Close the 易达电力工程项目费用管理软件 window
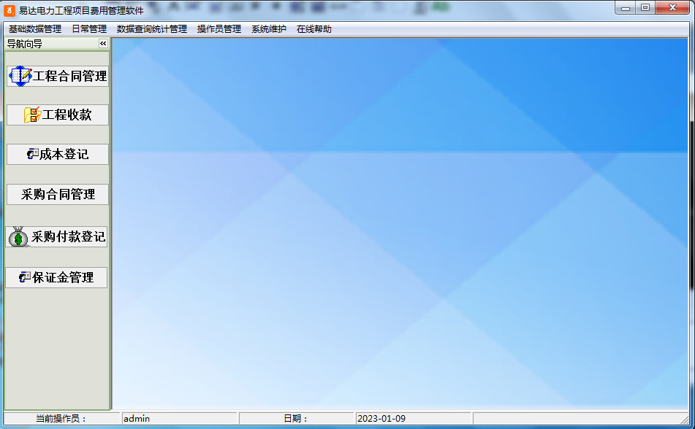Viewport: 695px width, 429px height. (x=672, y=8)
